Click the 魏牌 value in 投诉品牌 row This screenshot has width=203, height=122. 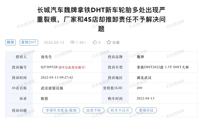(140, 57)
